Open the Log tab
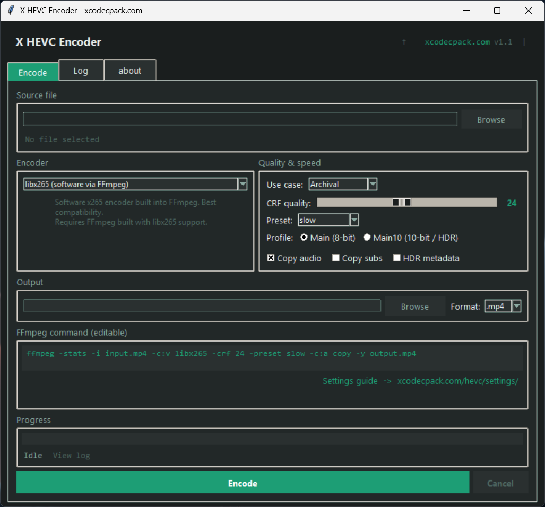 pos(81,71)
